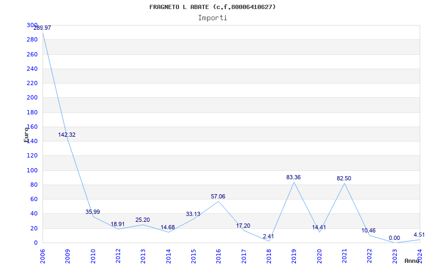
Task: Select x-axis year 2018
Action: click(x=269, y=256)
